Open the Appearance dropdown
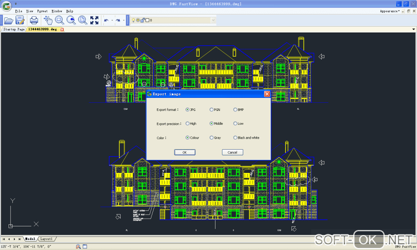This screenshot has height=250, width=417. point(390,11)
